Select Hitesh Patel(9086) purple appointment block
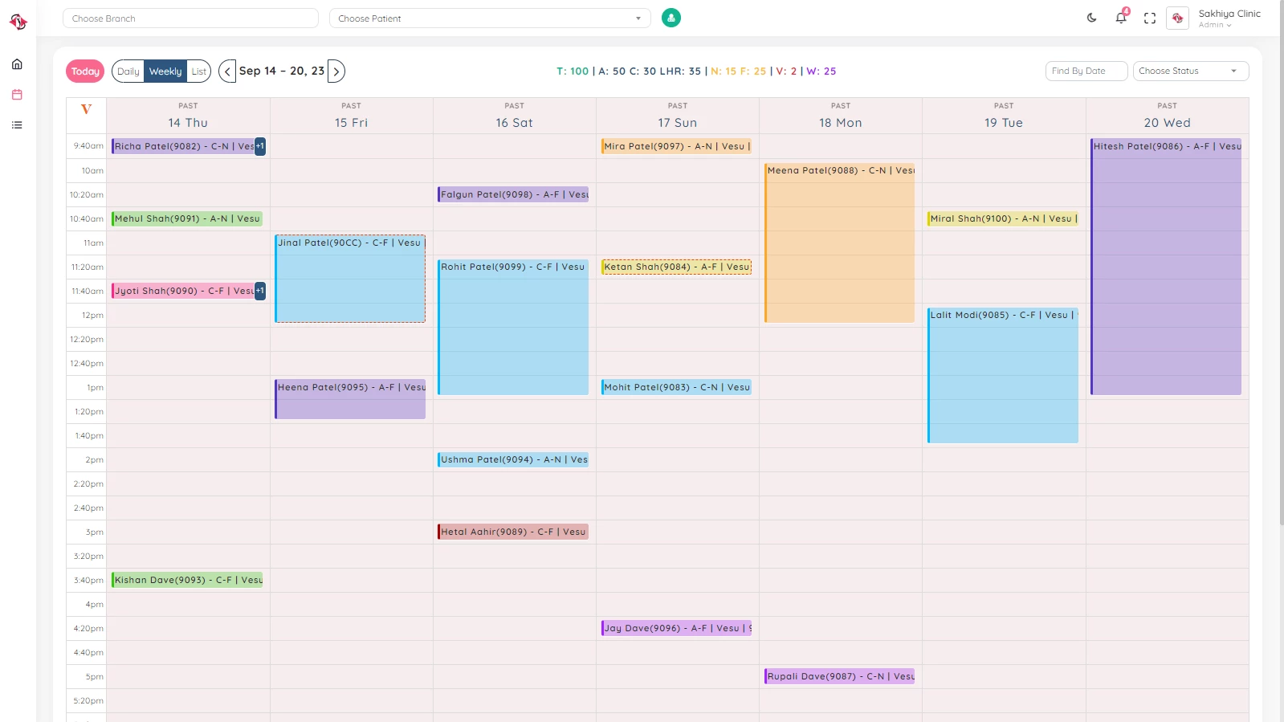 (1166, 267)
